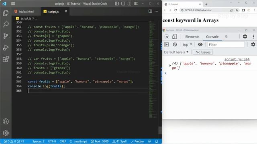
Task: Switch to the DevTools Console tab
Action: point(212,37)
